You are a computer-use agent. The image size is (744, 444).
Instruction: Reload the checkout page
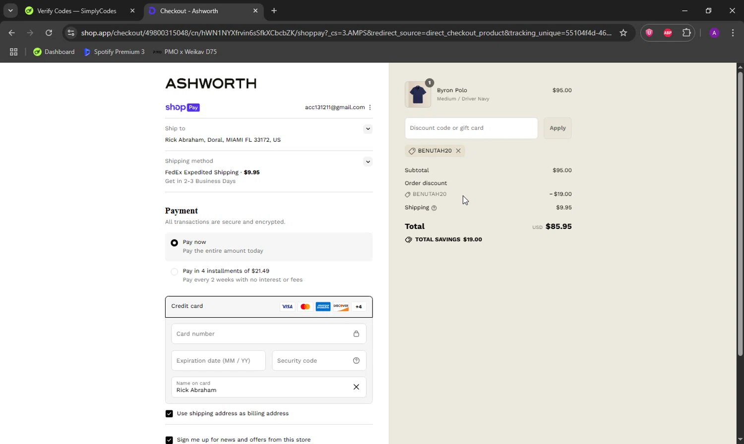pyautogui.click(x=49, y=33)
